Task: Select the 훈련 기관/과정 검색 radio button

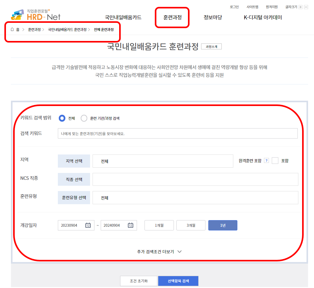Action: pos(84,118)
